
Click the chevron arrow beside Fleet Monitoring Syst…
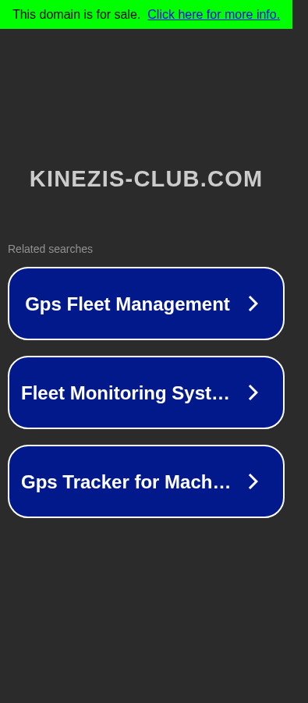[253, 392]
